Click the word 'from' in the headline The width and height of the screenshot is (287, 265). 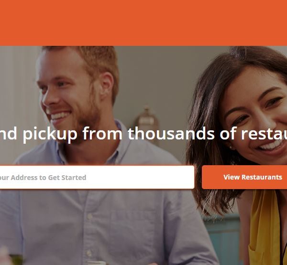102,133
